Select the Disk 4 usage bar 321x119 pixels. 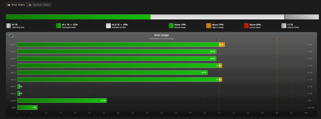[x=119, y=66]
